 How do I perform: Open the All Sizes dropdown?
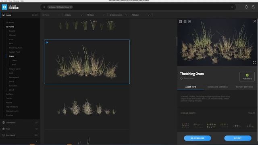(73, 15)
